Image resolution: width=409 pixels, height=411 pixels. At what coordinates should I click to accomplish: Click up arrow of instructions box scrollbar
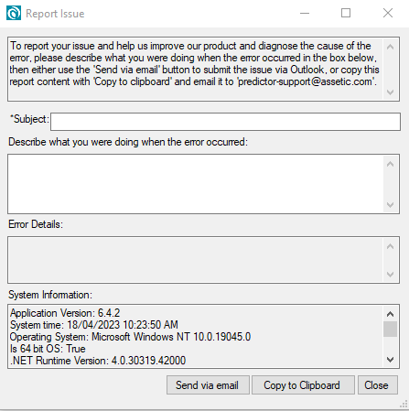pos(390,47)
